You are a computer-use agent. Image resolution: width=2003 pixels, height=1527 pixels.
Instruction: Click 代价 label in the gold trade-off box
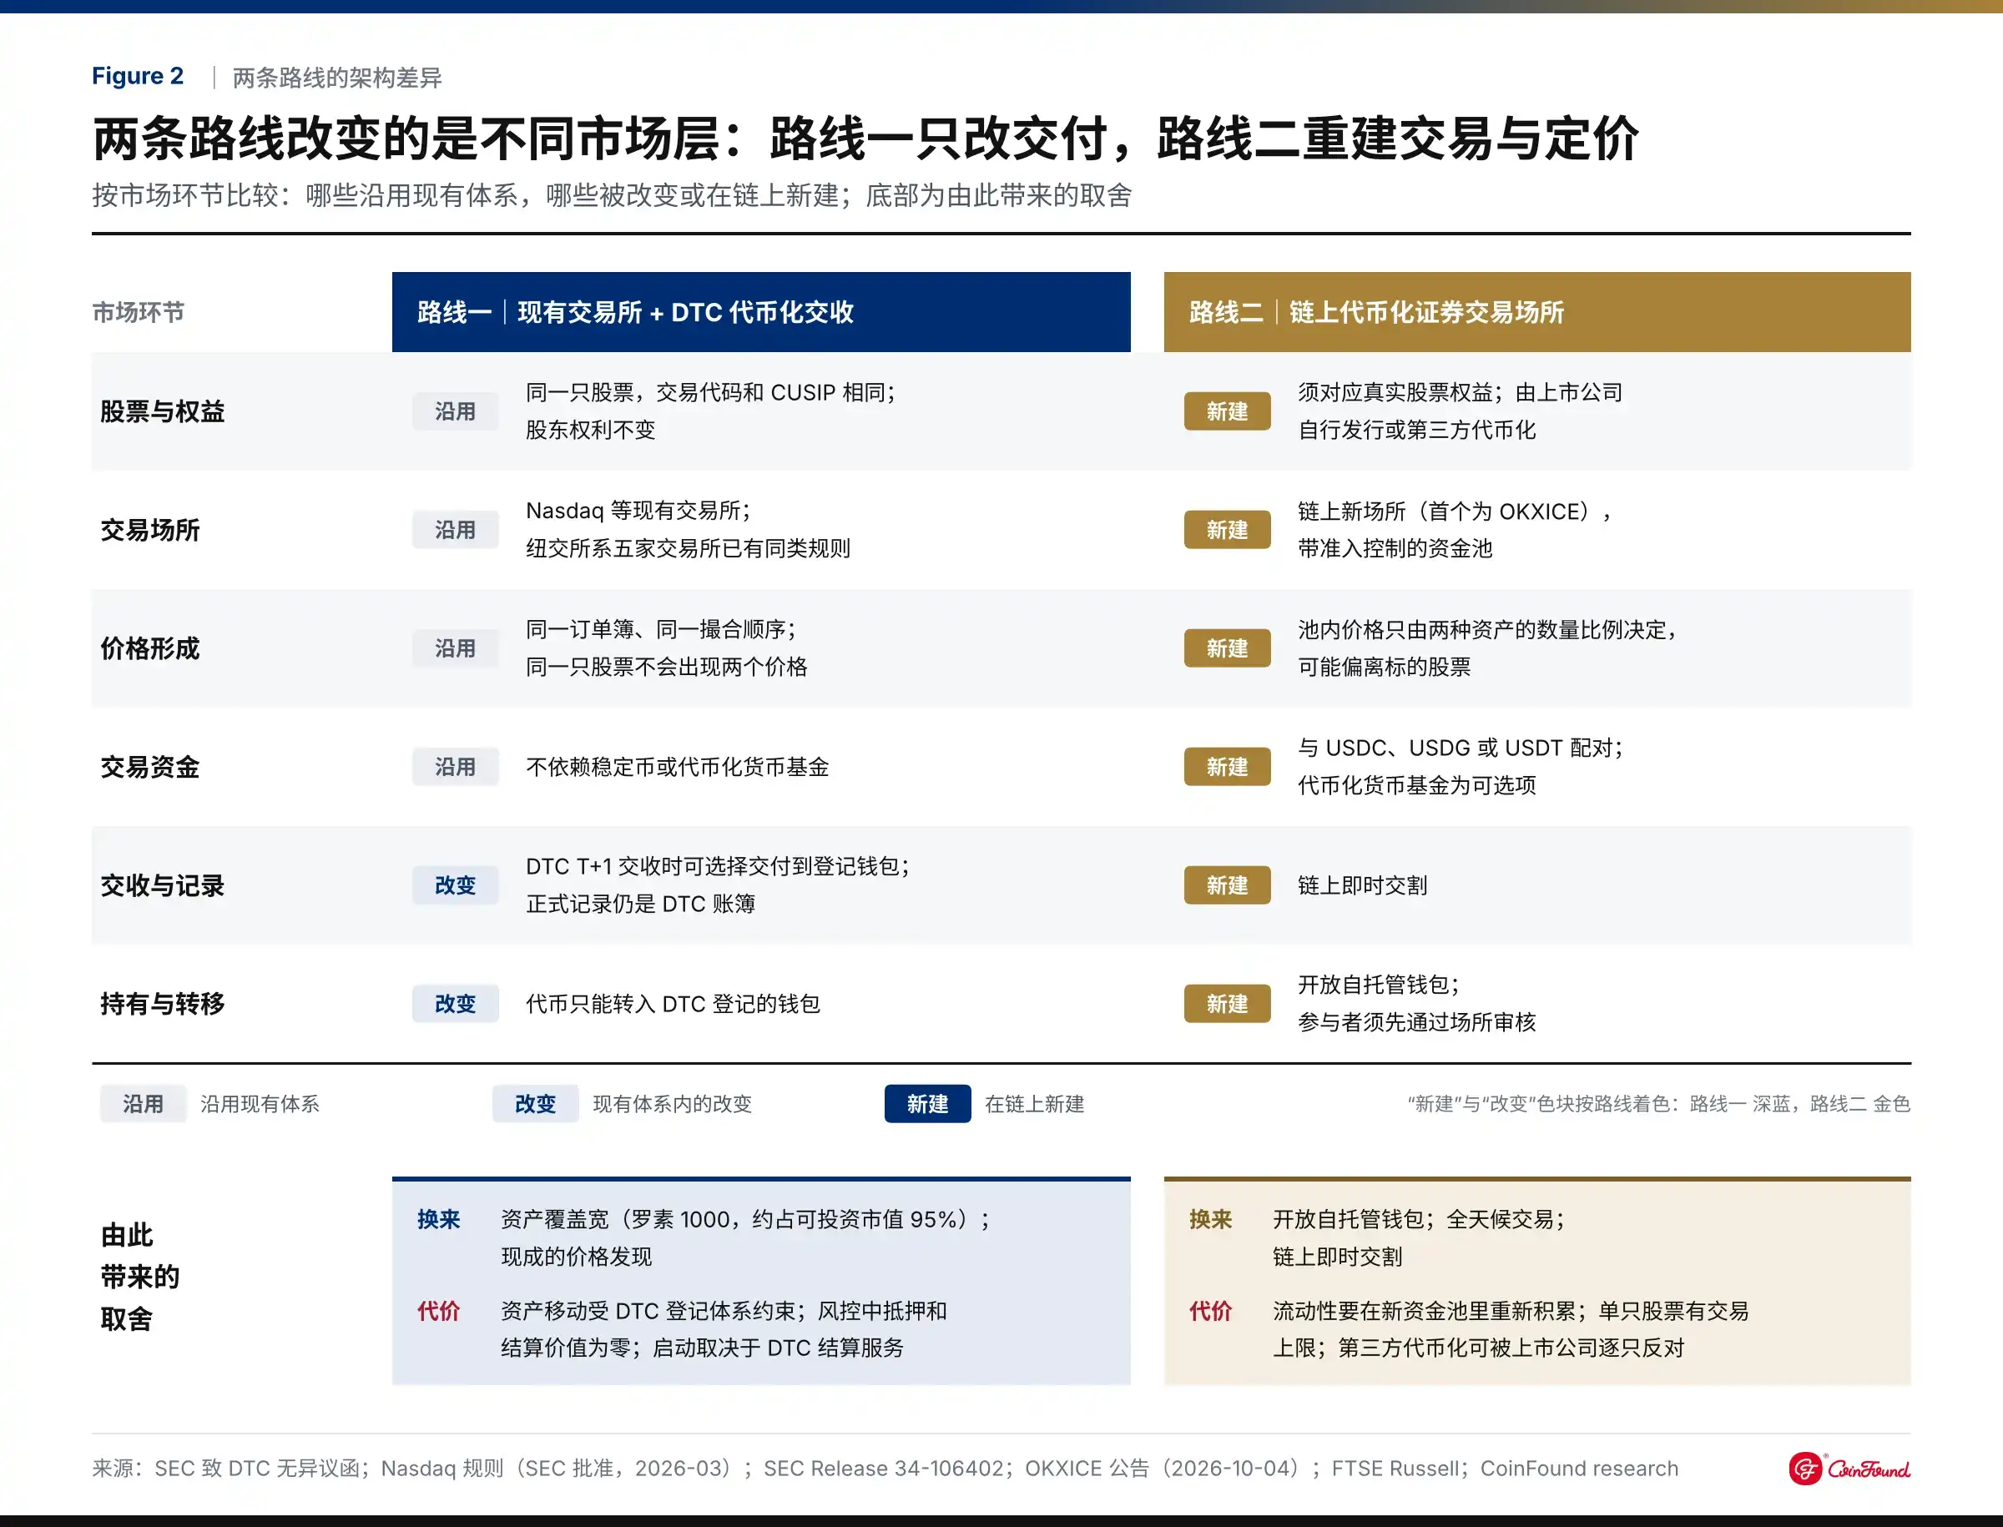click(1210, 1311)
